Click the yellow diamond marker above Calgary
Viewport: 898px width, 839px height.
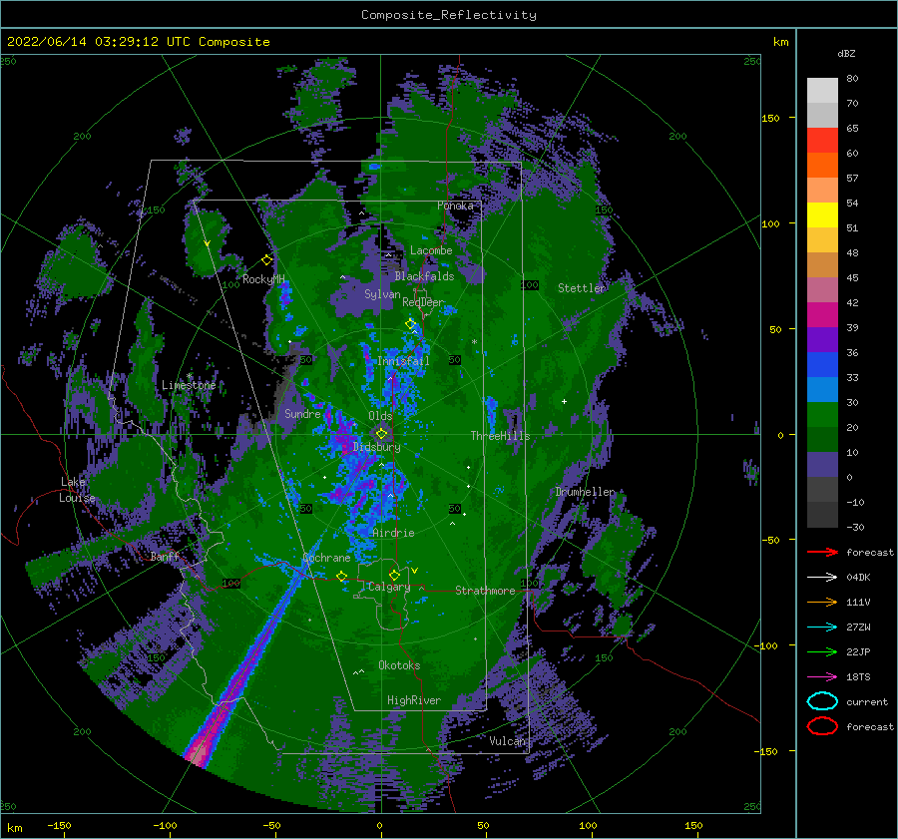click(x=394, y=575)
